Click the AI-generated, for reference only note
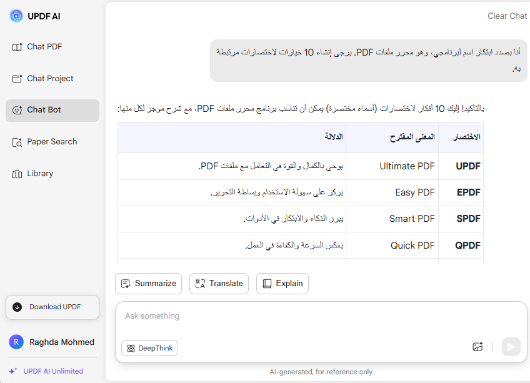The image size is (530, 383). click(x=321, y=372)
